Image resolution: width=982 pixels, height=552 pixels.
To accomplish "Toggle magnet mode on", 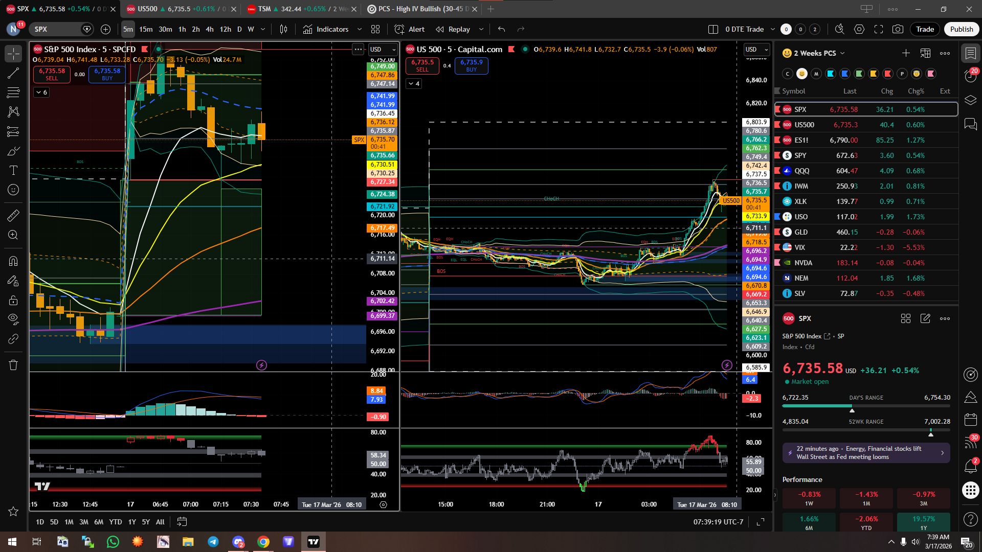I will [x=13, y=261].
